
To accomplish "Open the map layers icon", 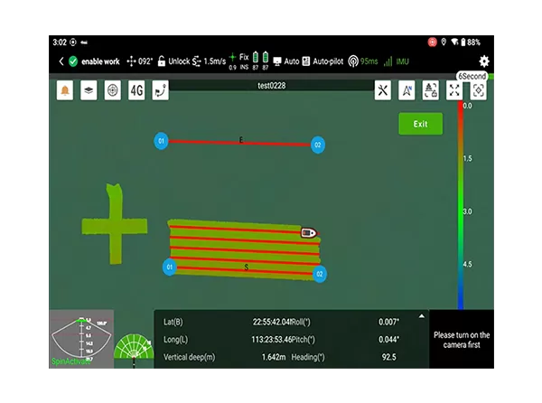I will [x=89, y=90].
